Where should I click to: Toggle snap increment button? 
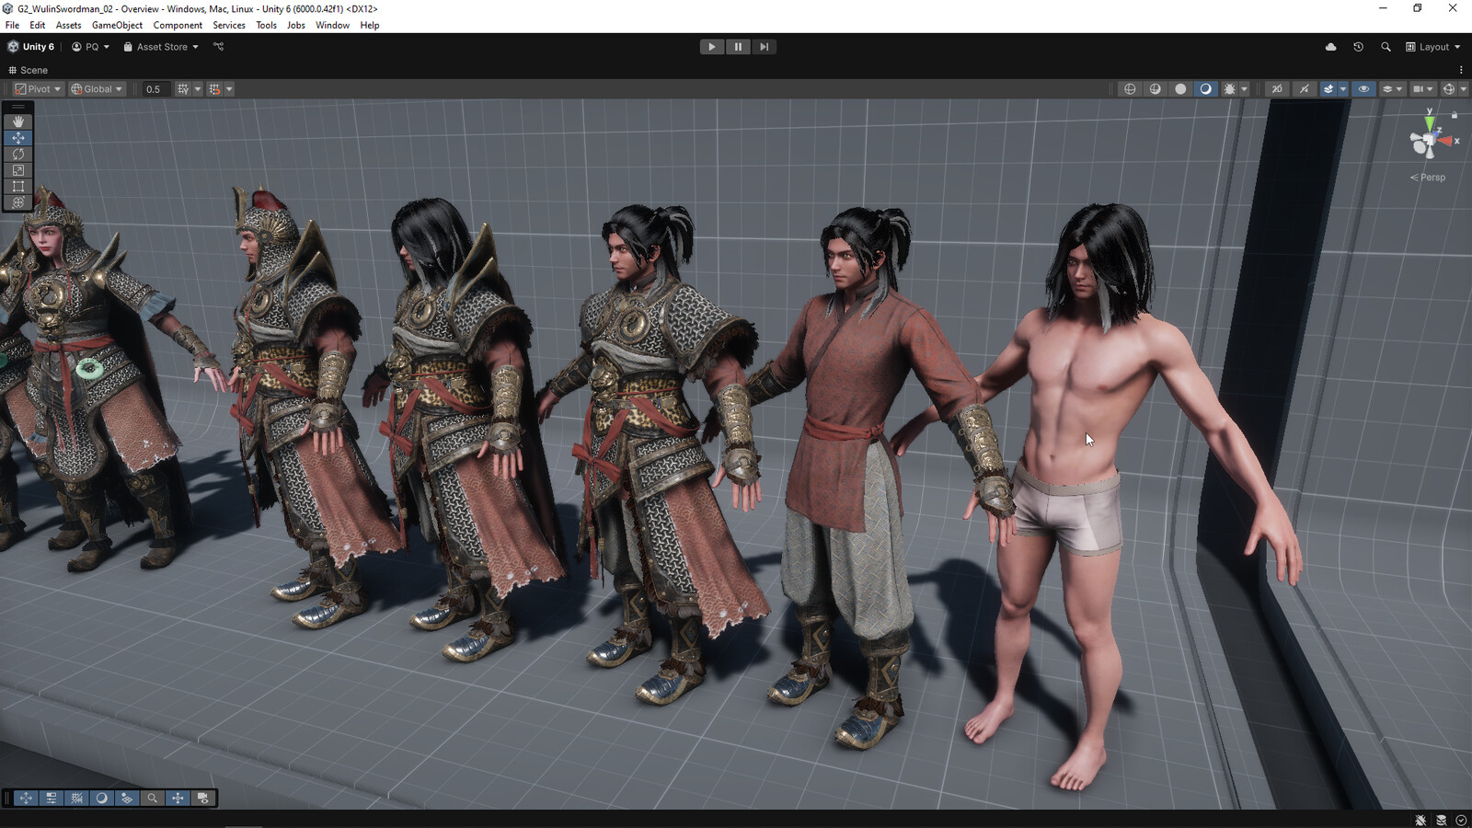[x=214, y=89]
